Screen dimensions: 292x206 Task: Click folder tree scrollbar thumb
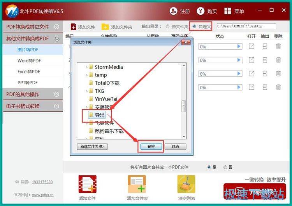[184, 106]
